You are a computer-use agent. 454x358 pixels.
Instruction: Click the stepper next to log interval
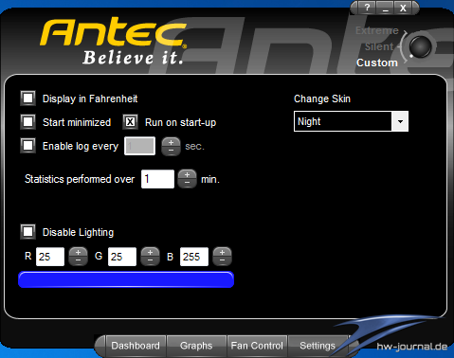tap(171, 146)
